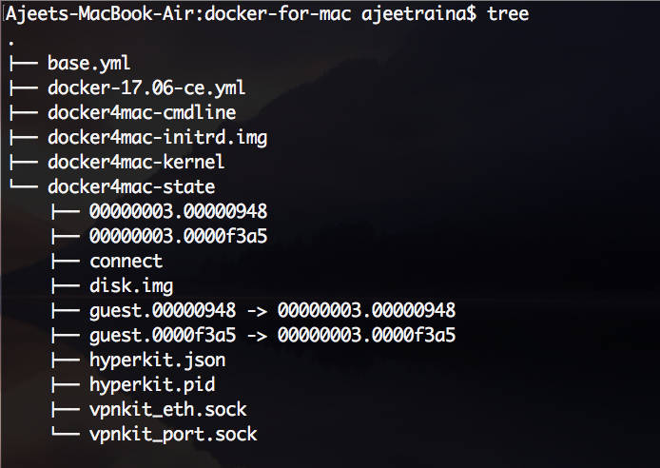Image resolution: width=660 pixels, height=468 pixels.
Task: Select the base.yml entry
Action: click(x=88, y=64)
